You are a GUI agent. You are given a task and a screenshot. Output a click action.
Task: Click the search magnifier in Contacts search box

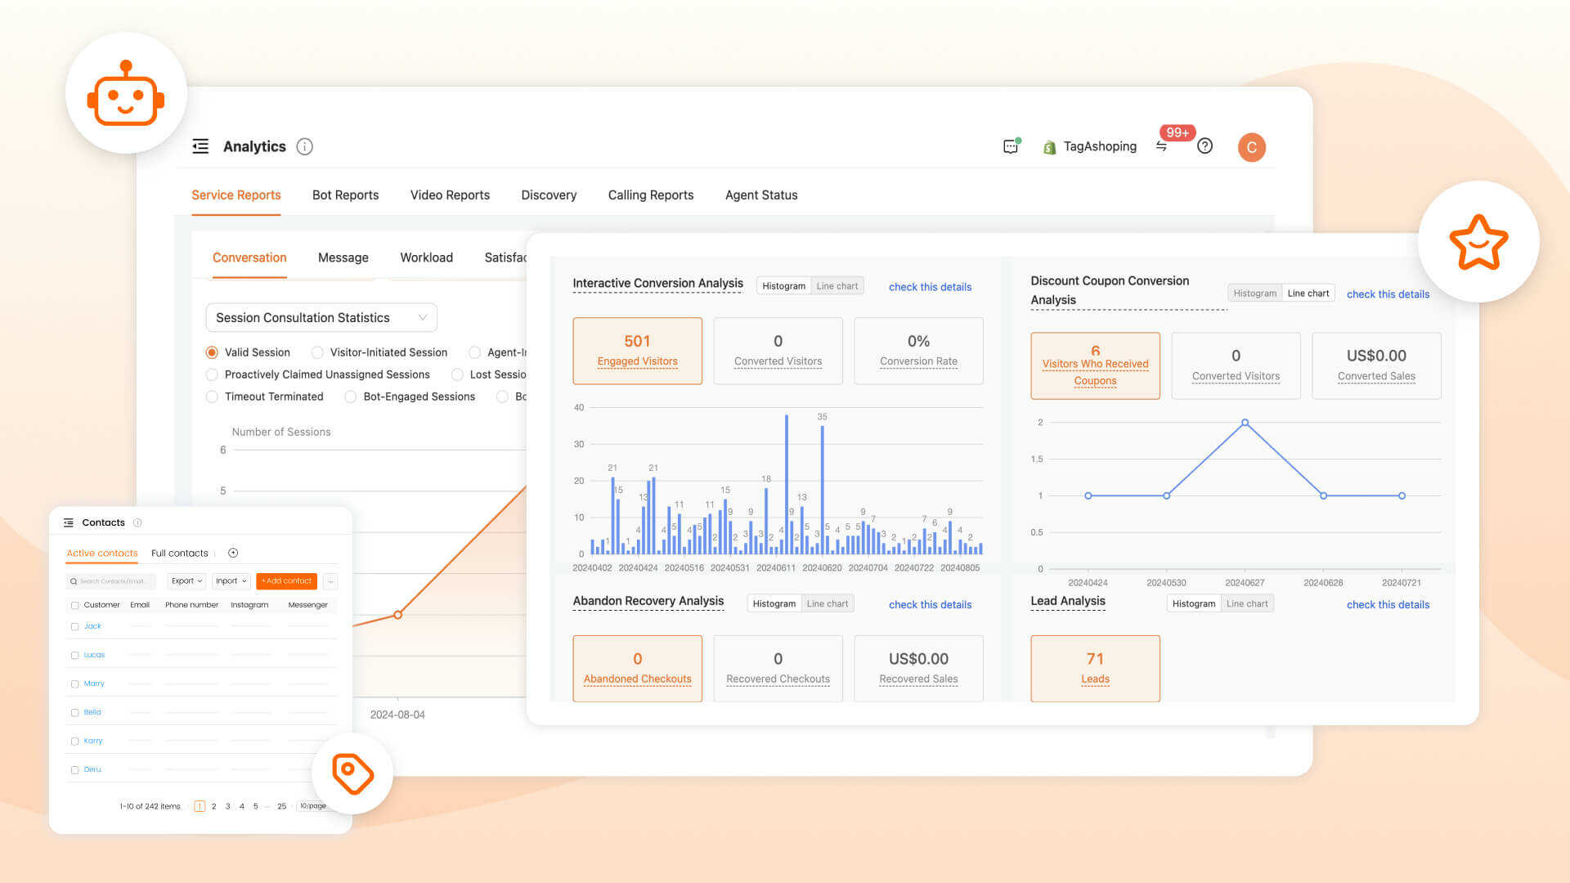(x=74, y=581)
